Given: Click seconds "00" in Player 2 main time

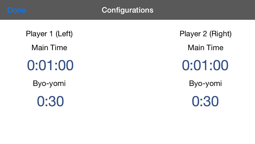Looking at the screenshot, I should [x=220, y=65].
